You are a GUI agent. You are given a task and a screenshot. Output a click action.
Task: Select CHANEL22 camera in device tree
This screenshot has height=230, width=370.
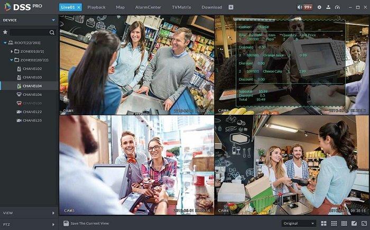point(32,112)
